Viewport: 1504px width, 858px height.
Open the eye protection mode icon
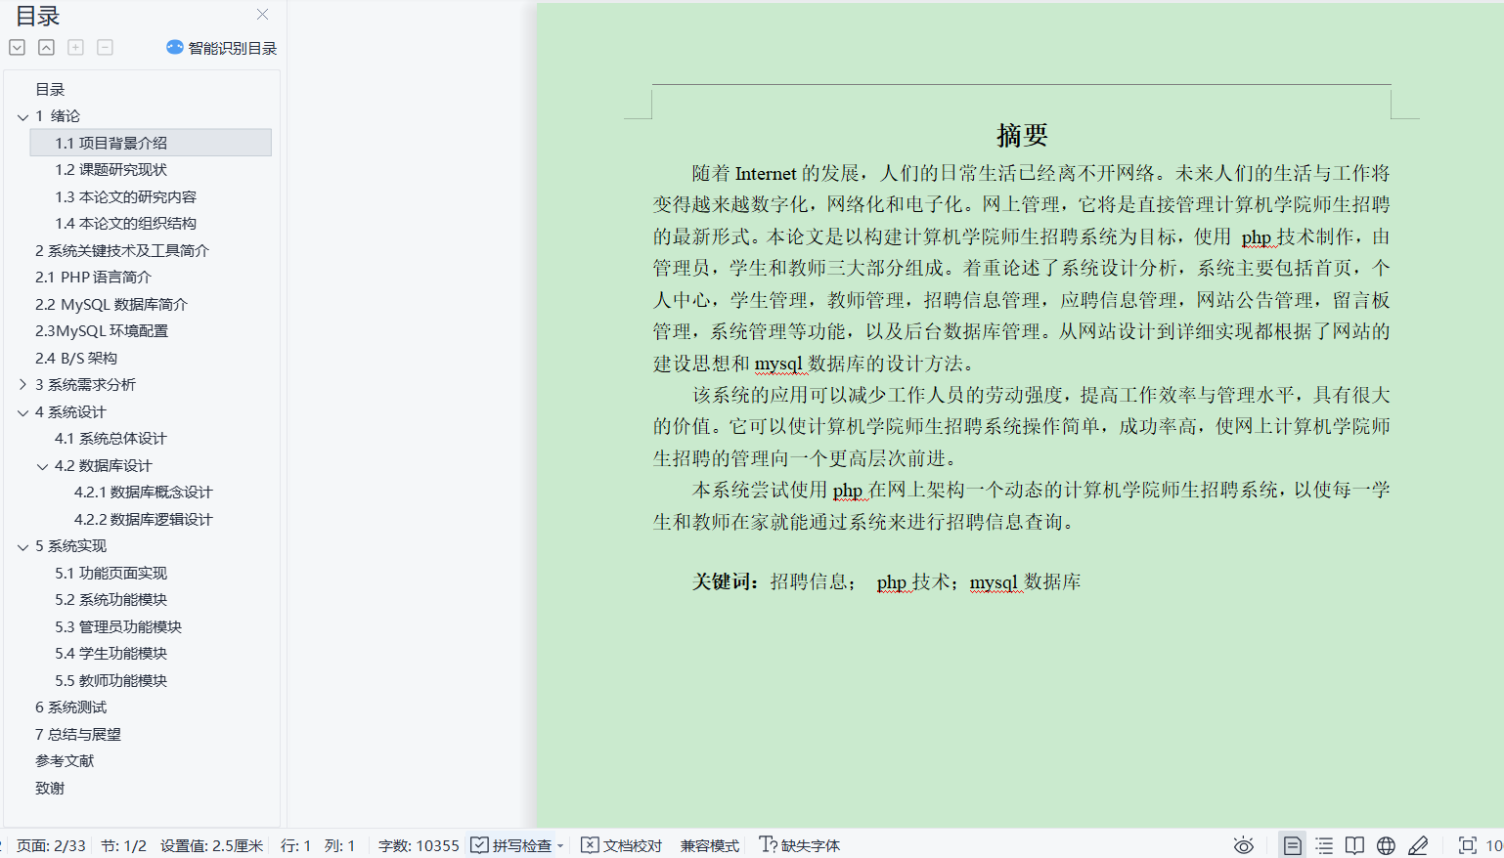[1243, 845]
